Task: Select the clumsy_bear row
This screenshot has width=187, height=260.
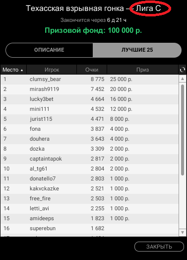Action: (89, 79)
